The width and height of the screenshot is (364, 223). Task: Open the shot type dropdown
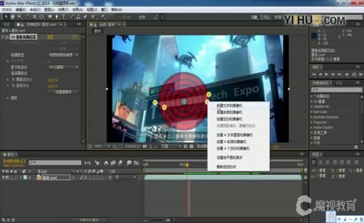[63, 55]
